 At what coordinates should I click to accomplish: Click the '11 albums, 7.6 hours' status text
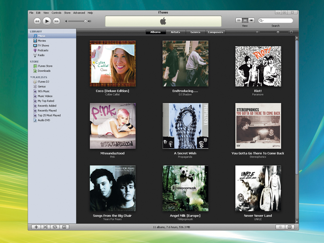[x=171, y=227]
